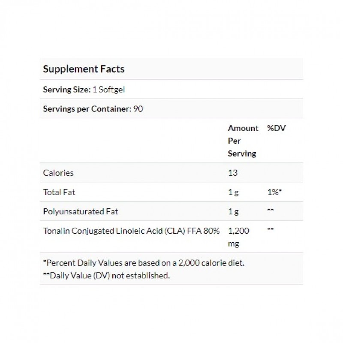Click the Amount Per Serving column header
Screen dimensions: 343x343
[x=243, y=141]
